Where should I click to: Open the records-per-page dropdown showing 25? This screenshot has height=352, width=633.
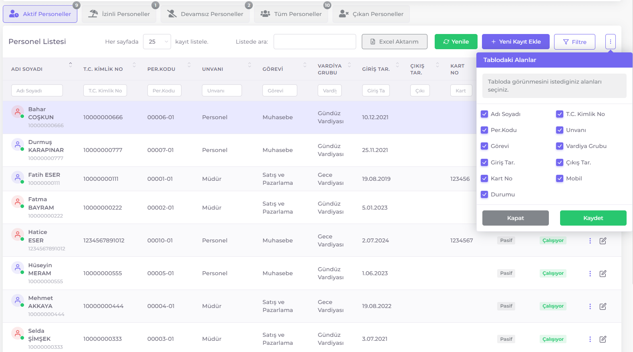click(157, 42)
